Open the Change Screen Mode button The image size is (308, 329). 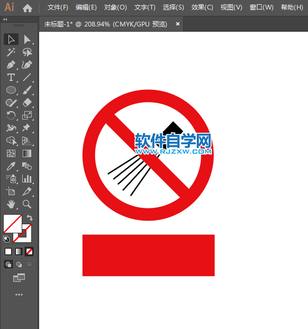click(19, 278)
